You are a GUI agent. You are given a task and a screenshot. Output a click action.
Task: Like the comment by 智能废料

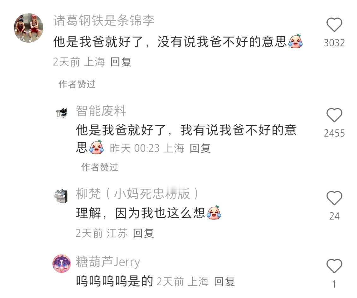(334, 115)
